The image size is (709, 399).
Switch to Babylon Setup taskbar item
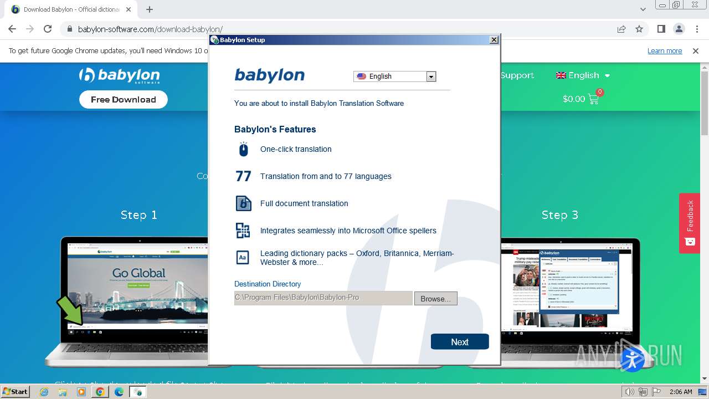point(137,392)
